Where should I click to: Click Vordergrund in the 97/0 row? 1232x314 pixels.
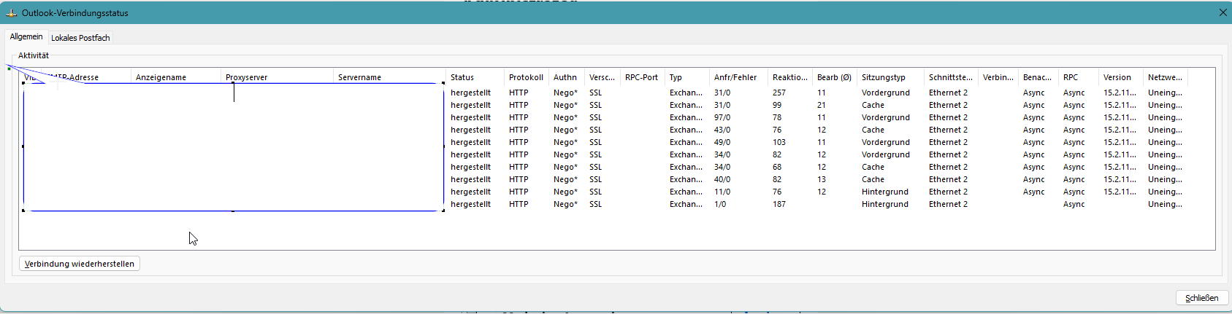886,117
